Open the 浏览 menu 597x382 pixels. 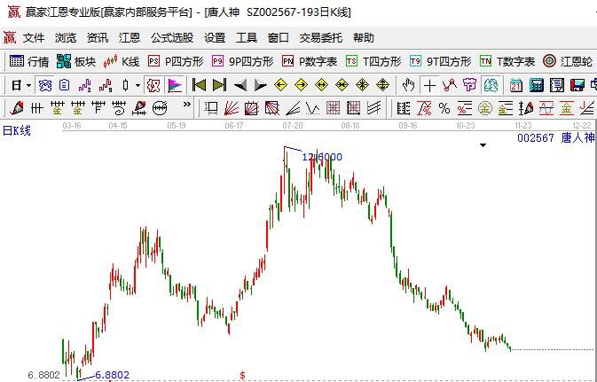[x=66, y=37]
